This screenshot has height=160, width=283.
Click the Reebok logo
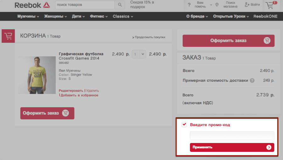click(32, 5)
